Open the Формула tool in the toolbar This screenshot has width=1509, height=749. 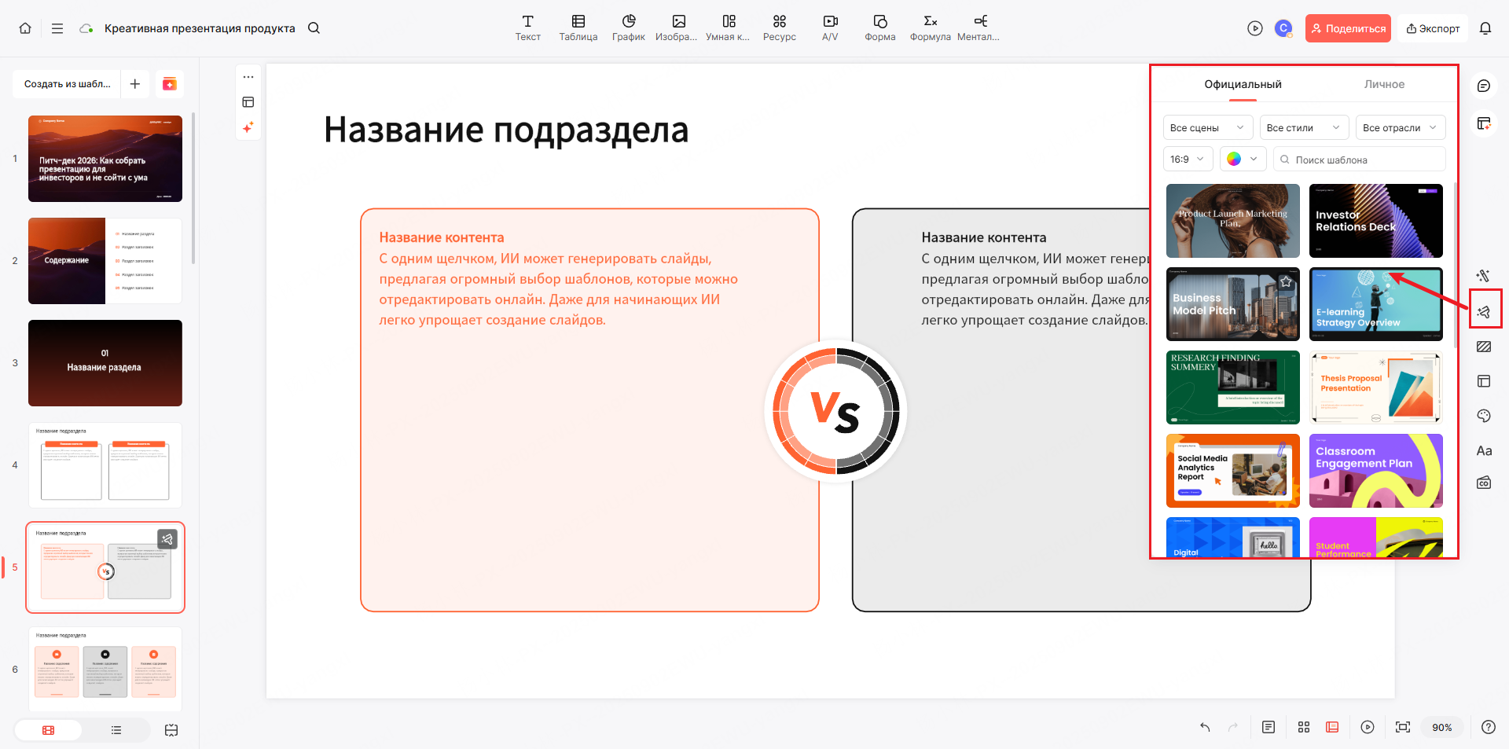click(930, 28)
